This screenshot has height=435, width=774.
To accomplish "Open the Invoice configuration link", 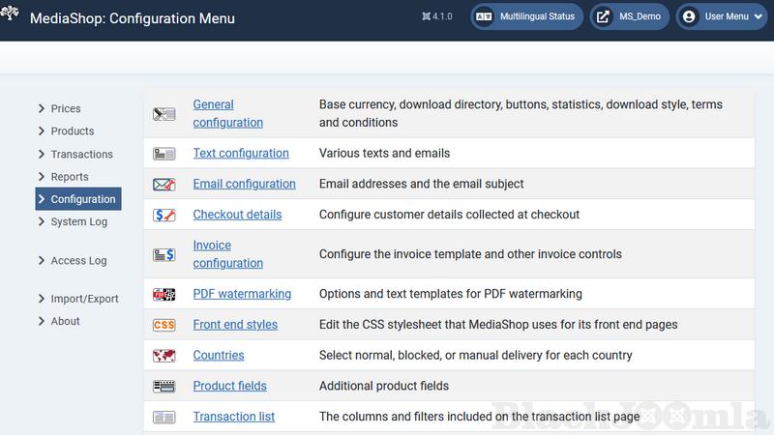I will 227,254.
